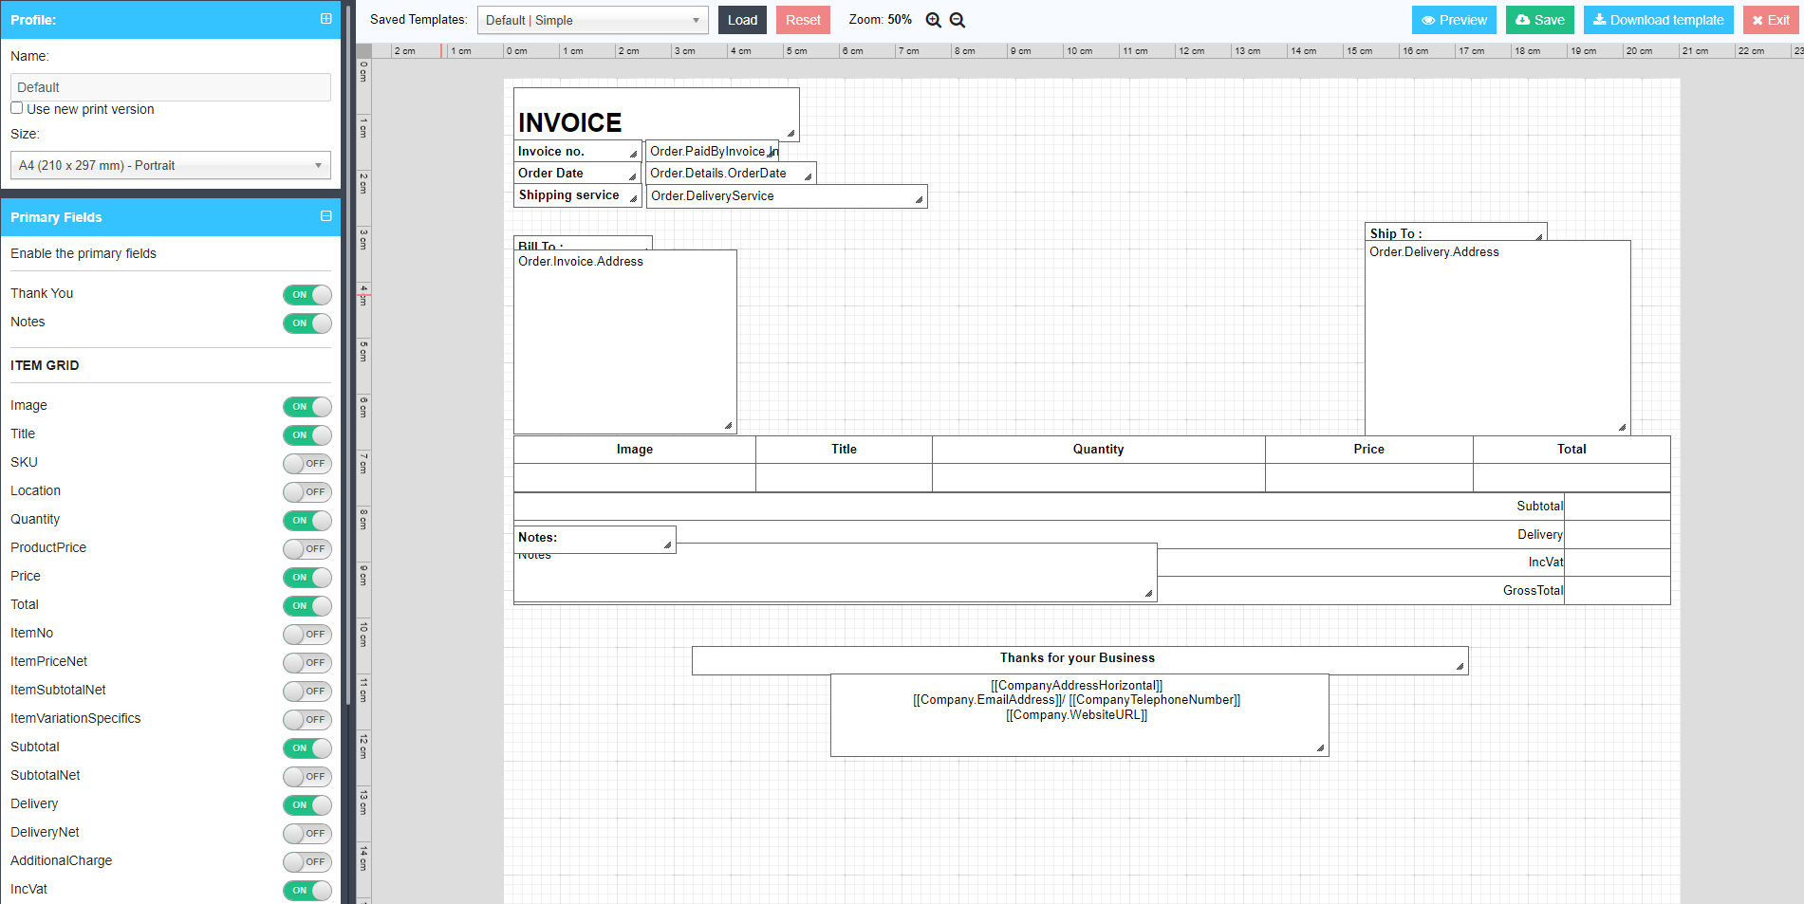Click the Image column header

click(x=635, y=450)
